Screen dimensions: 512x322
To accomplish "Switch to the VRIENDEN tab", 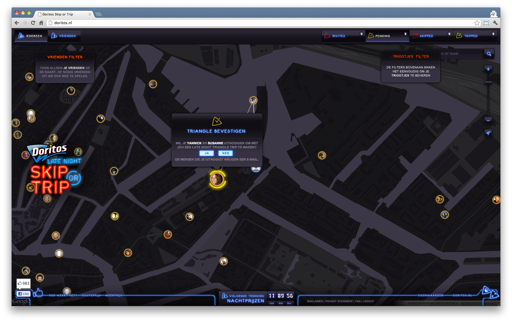I will point(64,36).
